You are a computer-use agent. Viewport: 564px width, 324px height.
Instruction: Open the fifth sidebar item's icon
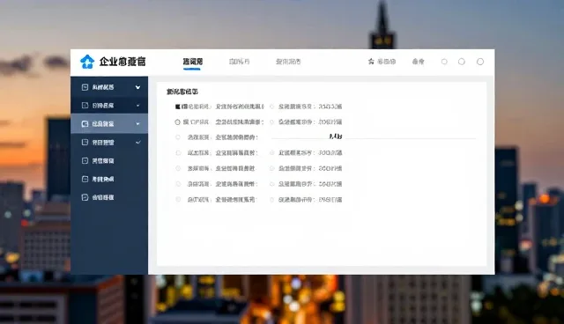tap(85, 160)
